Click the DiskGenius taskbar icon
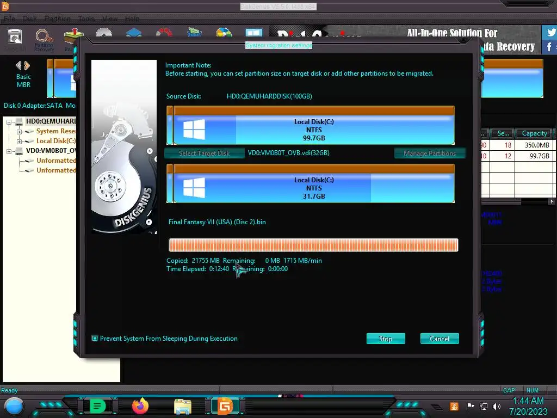The height and width of the screenshot is (418, 557). coord(225,406)
